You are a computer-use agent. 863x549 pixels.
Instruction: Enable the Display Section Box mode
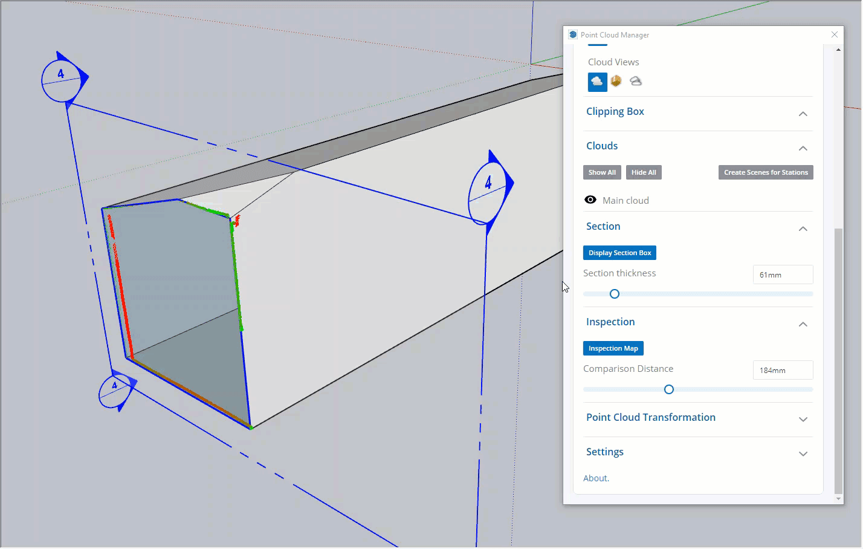[619, 252]
